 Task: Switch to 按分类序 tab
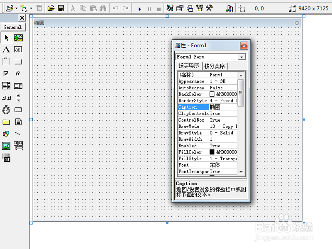coord(215,66)
